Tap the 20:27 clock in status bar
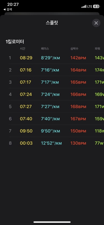The image size is (104, 225). pyautogui.click(x=13, y=5)
